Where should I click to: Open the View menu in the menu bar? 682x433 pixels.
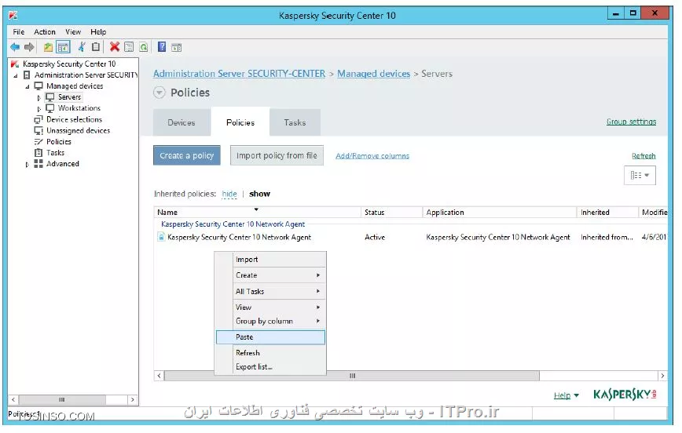pos(73,31)
